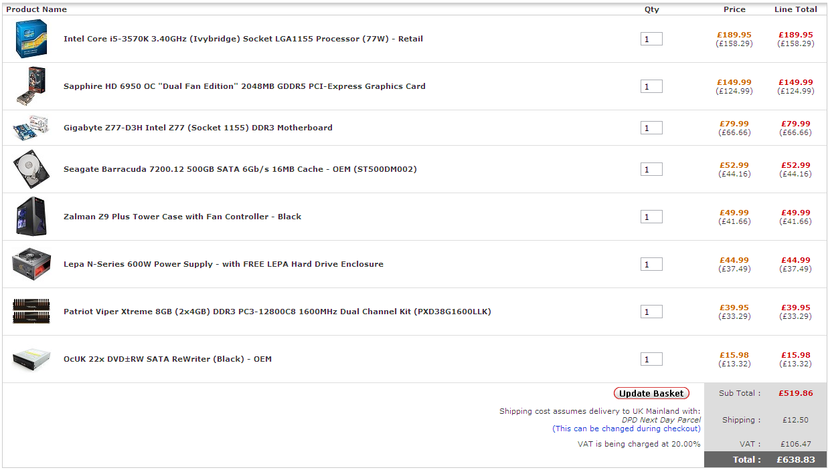
Task: Click the Seagate Barracuda hard drive image
Action: [31, 169]
